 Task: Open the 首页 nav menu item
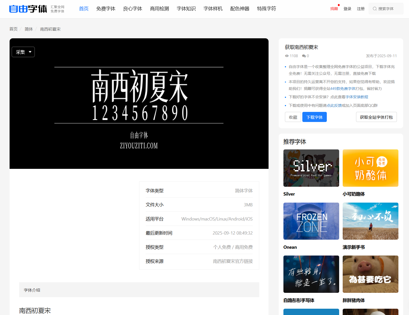(x=84, y=9)
